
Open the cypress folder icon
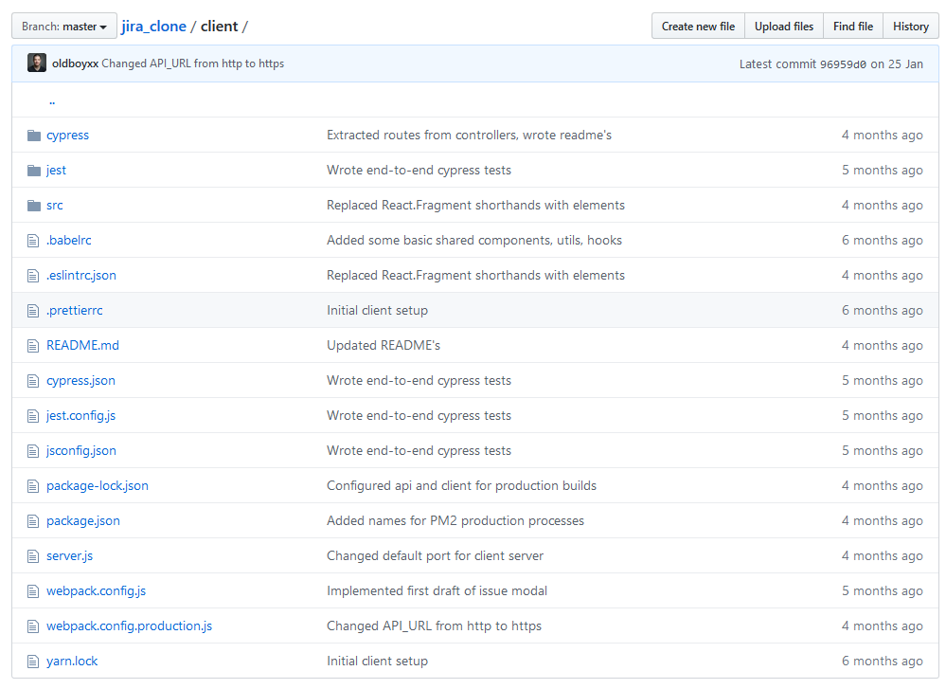[33, 135]
